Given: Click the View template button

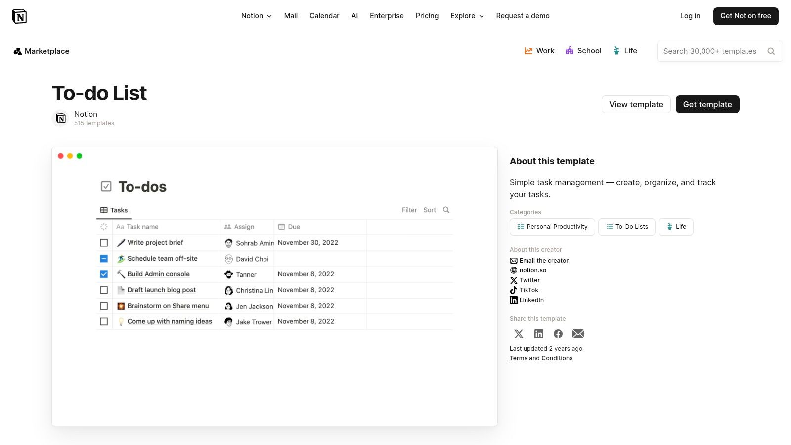Looking at the screenshot, I should point(636,104).
